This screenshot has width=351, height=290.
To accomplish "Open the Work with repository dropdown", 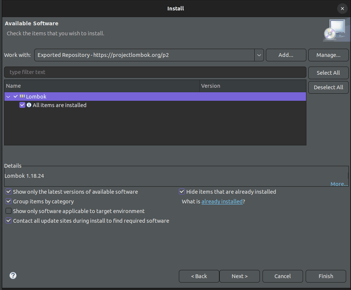I will coord(259,55).
